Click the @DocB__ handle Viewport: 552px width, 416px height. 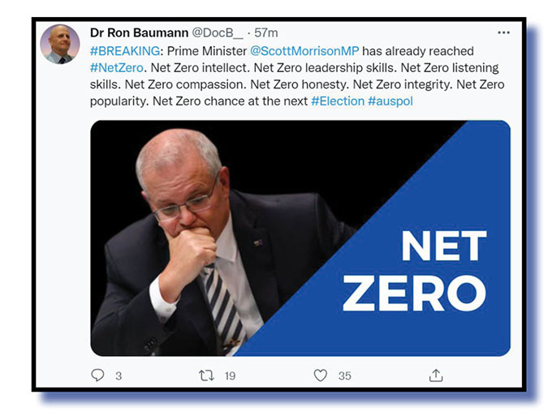pyautogui.click(x=217, y=32)
